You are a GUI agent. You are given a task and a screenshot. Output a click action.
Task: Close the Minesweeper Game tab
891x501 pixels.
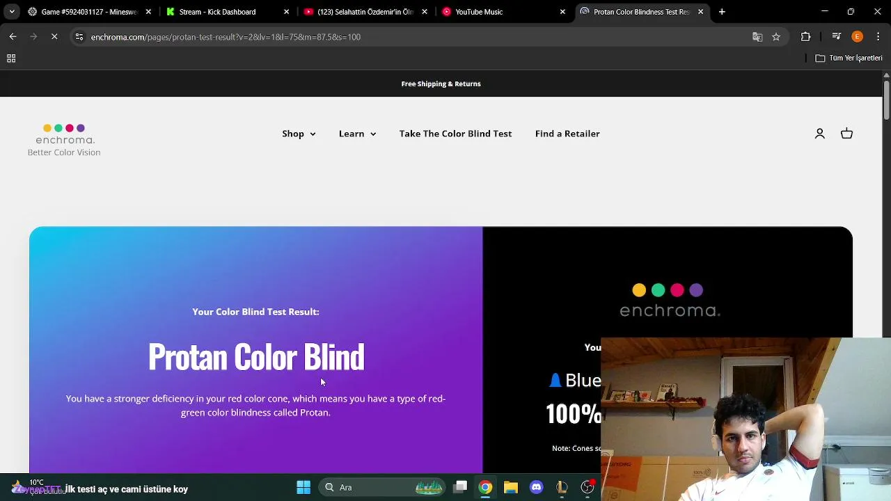148,12
